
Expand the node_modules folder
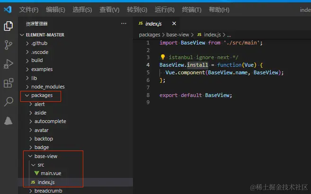click(27, 87)
